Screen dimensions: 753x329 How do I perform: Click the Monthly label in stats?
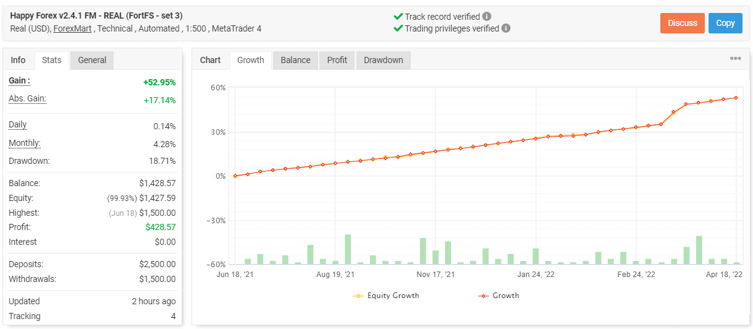pyautogui.click(x=25, y=143)
